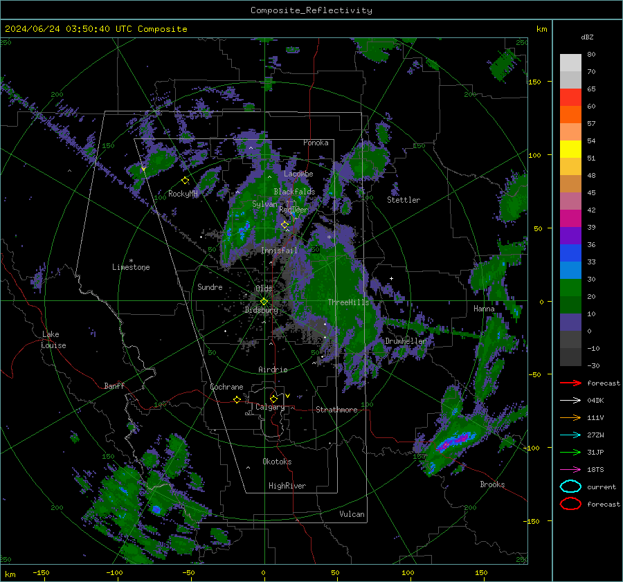Click the Cochrane town label

click(226, 387)
